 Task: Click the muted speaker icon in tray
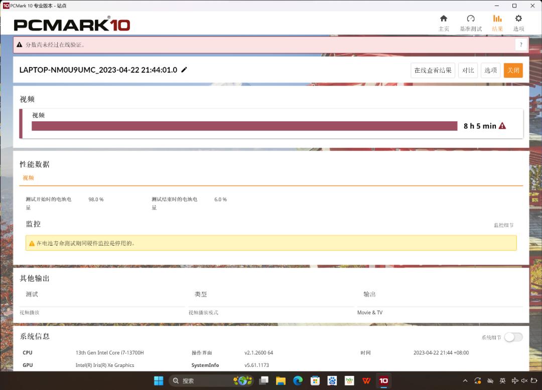coord(524,380)
